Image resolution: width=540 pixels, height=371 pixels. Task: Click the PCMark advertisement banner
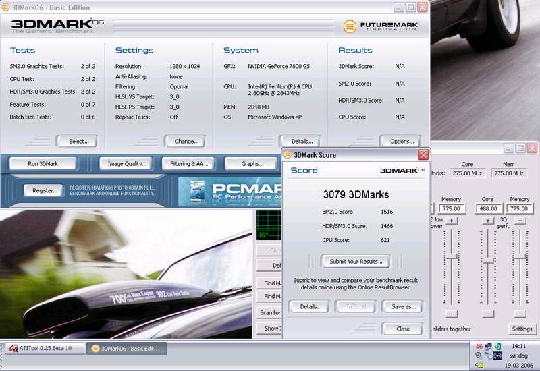233,191
